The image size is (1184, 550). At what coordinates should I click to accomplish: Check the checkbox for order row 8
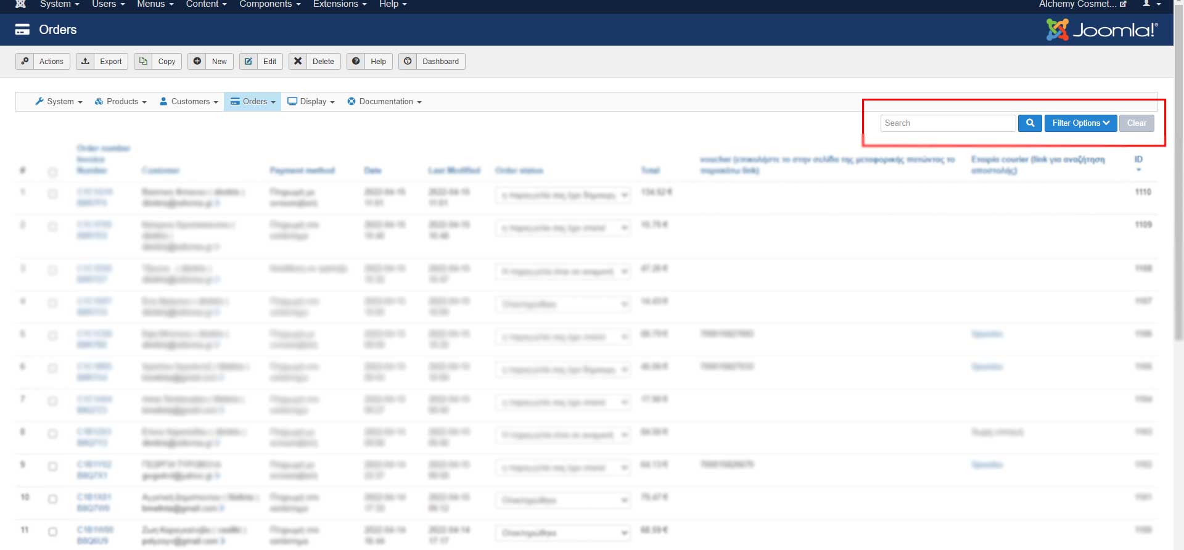[x=52, y=433]
